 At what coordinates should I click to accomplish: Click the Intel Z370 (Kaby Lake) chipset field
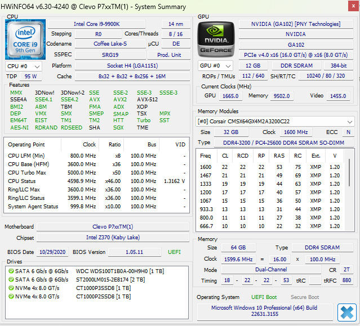tap(113, 238)
